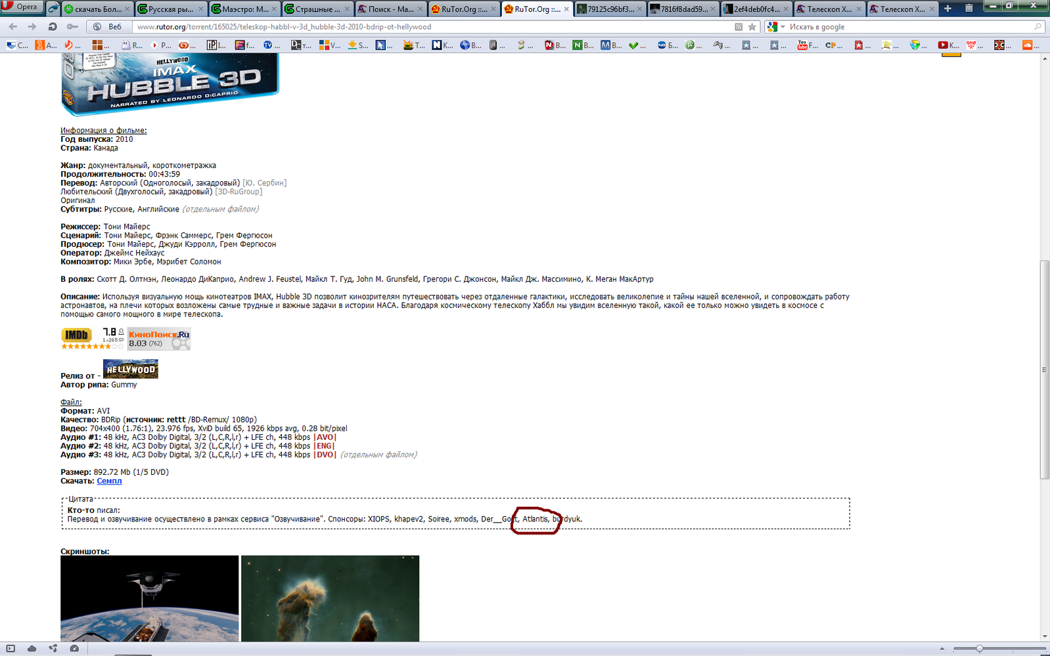The height and width of the screenshot is (656, 1050).
Task: Switch to the '79125c96bf3...' tab
Action: point(609,9)
